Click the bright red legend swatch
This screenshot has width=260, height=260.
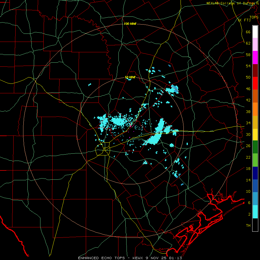pyautogui.click(x=255, y=83)
